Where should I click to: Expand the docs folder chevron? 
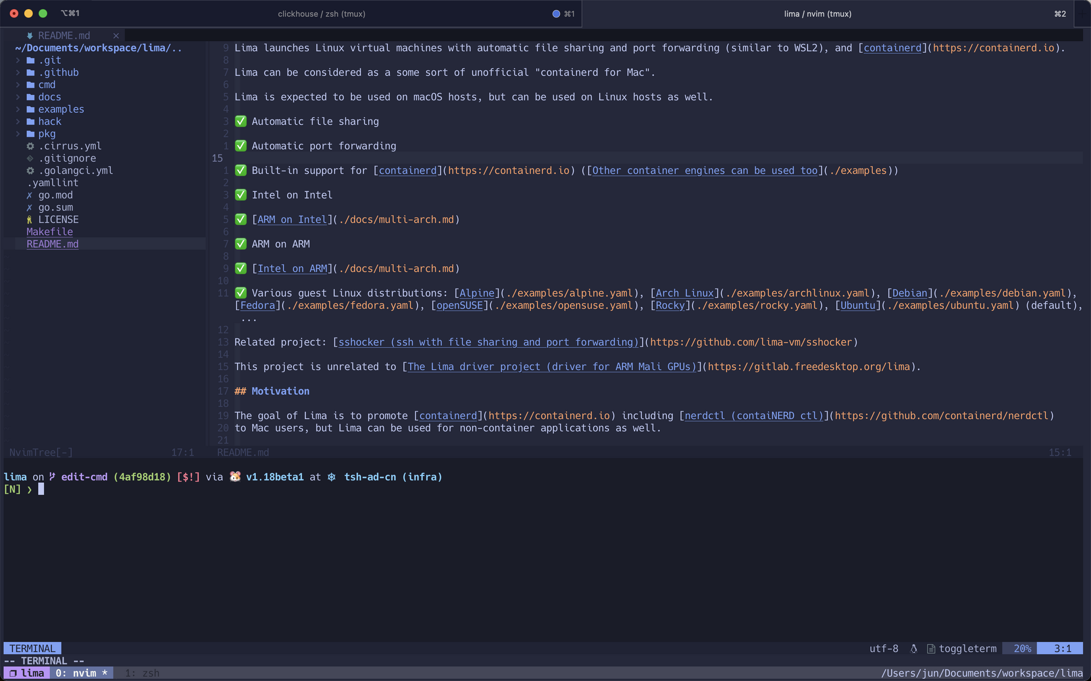(18, 97)
